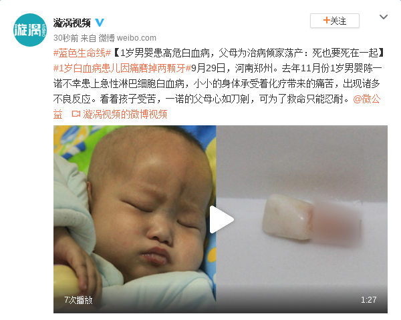The height and width of the screenshot is (320, 401).
Task: Open the 漩涡视频 profile avatar
Action: click(x=30, y=30)
